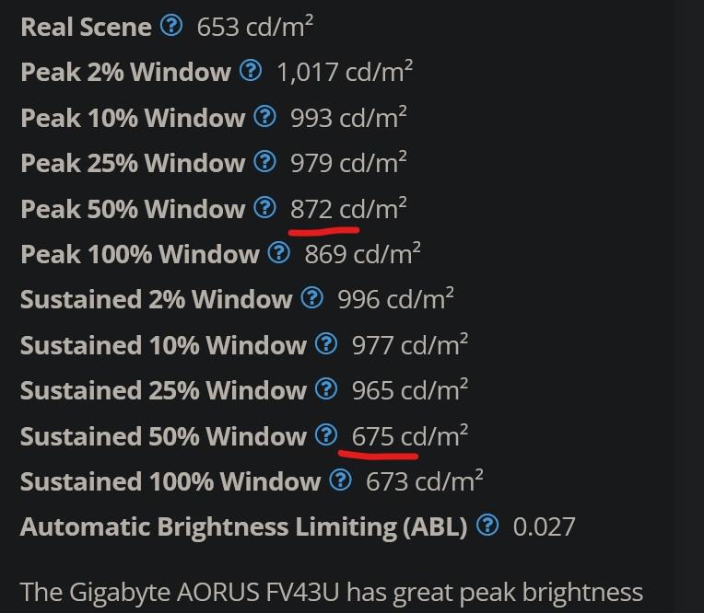Click the 673 cd/m² sustained value
704x613 pixels.
[x=424, y=481]
